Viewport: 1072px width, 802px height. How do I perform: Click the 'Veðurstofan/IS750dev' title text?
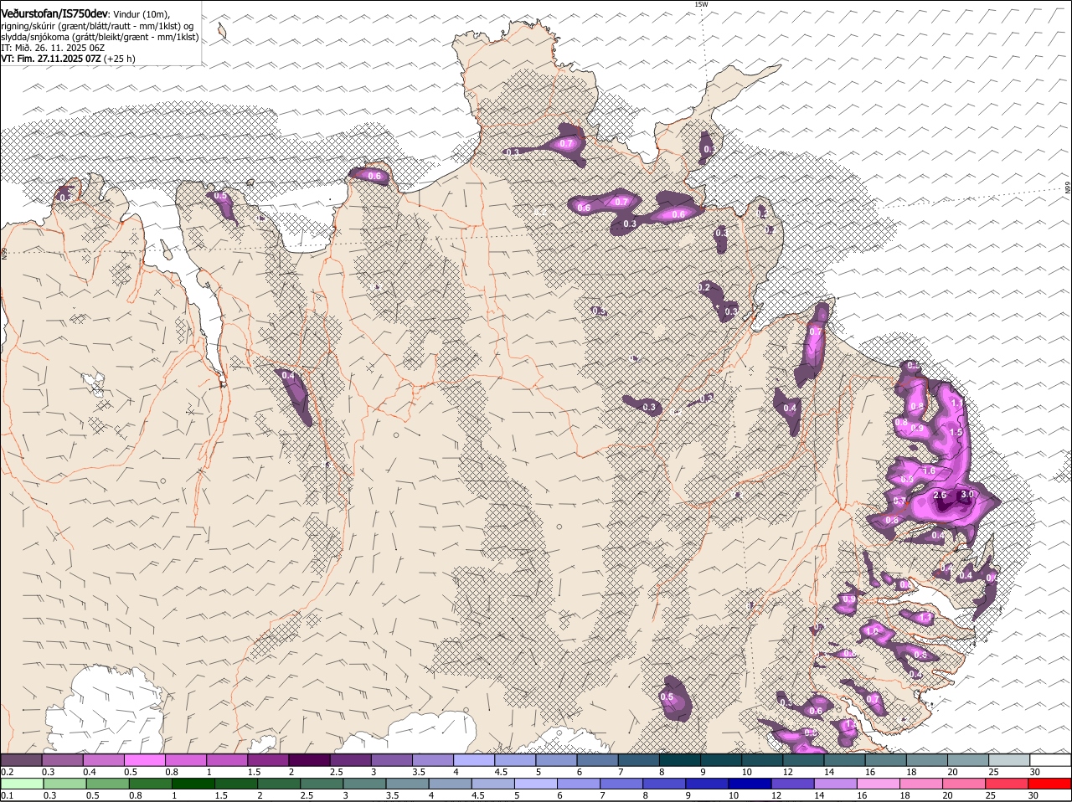(x=54, y=14)
